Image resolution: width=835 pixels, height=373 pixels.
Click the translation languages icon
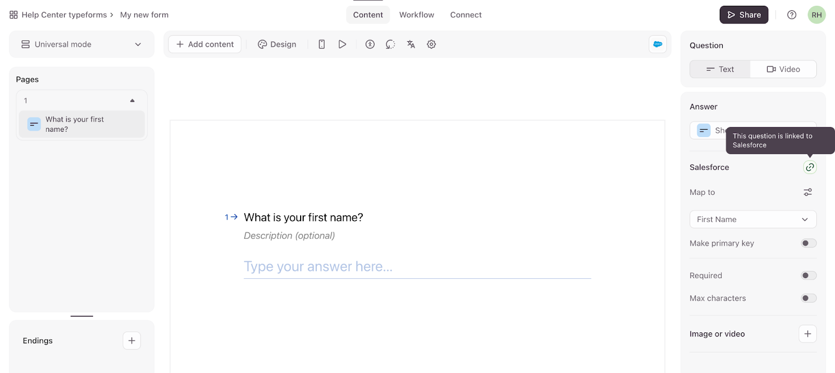[411, 44]
